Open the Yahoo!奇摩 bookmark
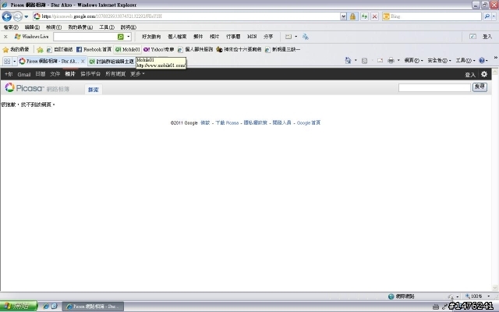499x312 pixels. click(159, 49)
